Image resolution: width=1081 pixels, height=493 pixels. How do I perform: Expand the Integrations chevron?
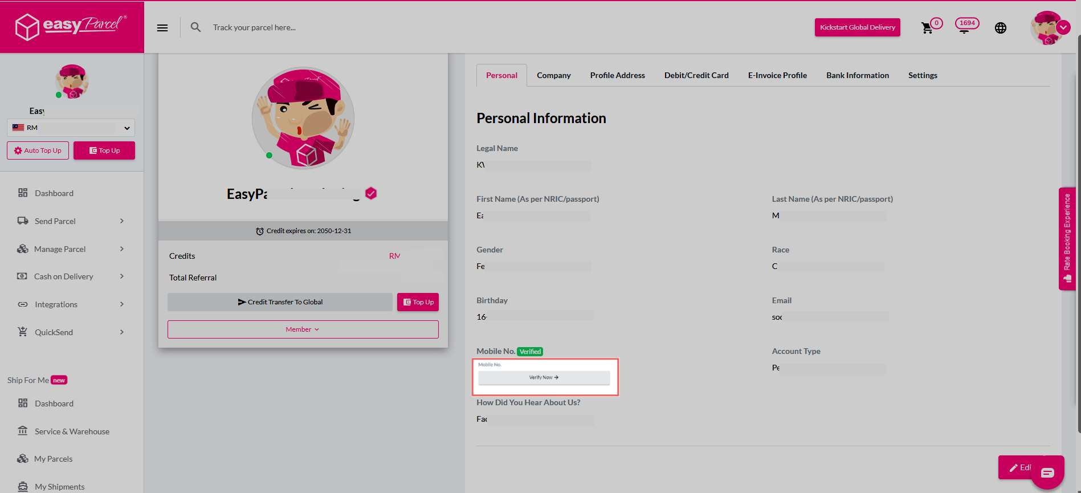(122, 304)
